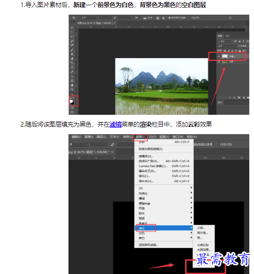The height and width of the screenshot is (274, 254).
Task: Click the foreground white color swatch
Action: pos(71,101)
